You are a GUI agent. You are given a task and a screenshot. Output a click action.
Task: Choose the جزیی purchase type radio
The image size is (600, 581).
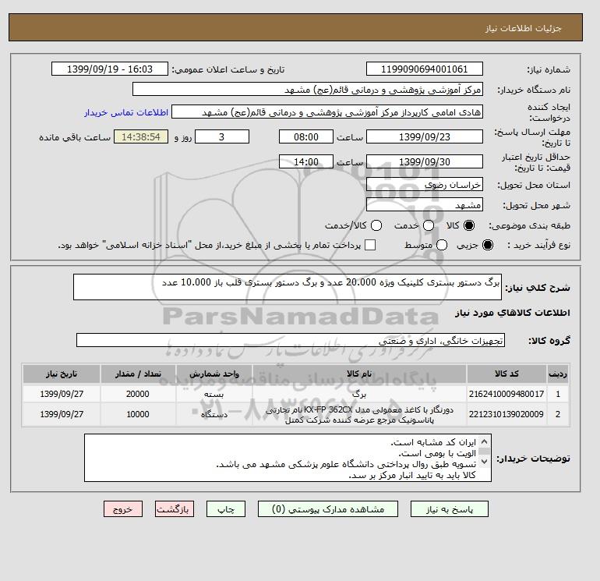(488, 245)
